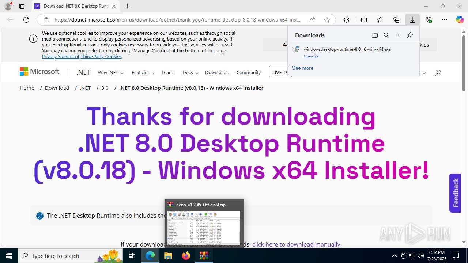Expand the Docs dropdown menu

pos(190,72)
